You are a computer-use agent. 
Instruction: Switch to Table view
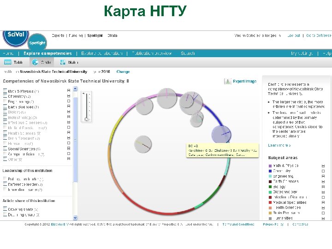[13, 62]
